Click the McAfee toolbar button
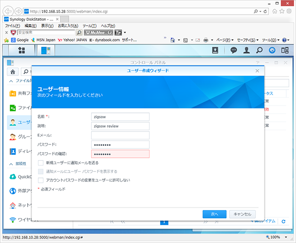 98,33
